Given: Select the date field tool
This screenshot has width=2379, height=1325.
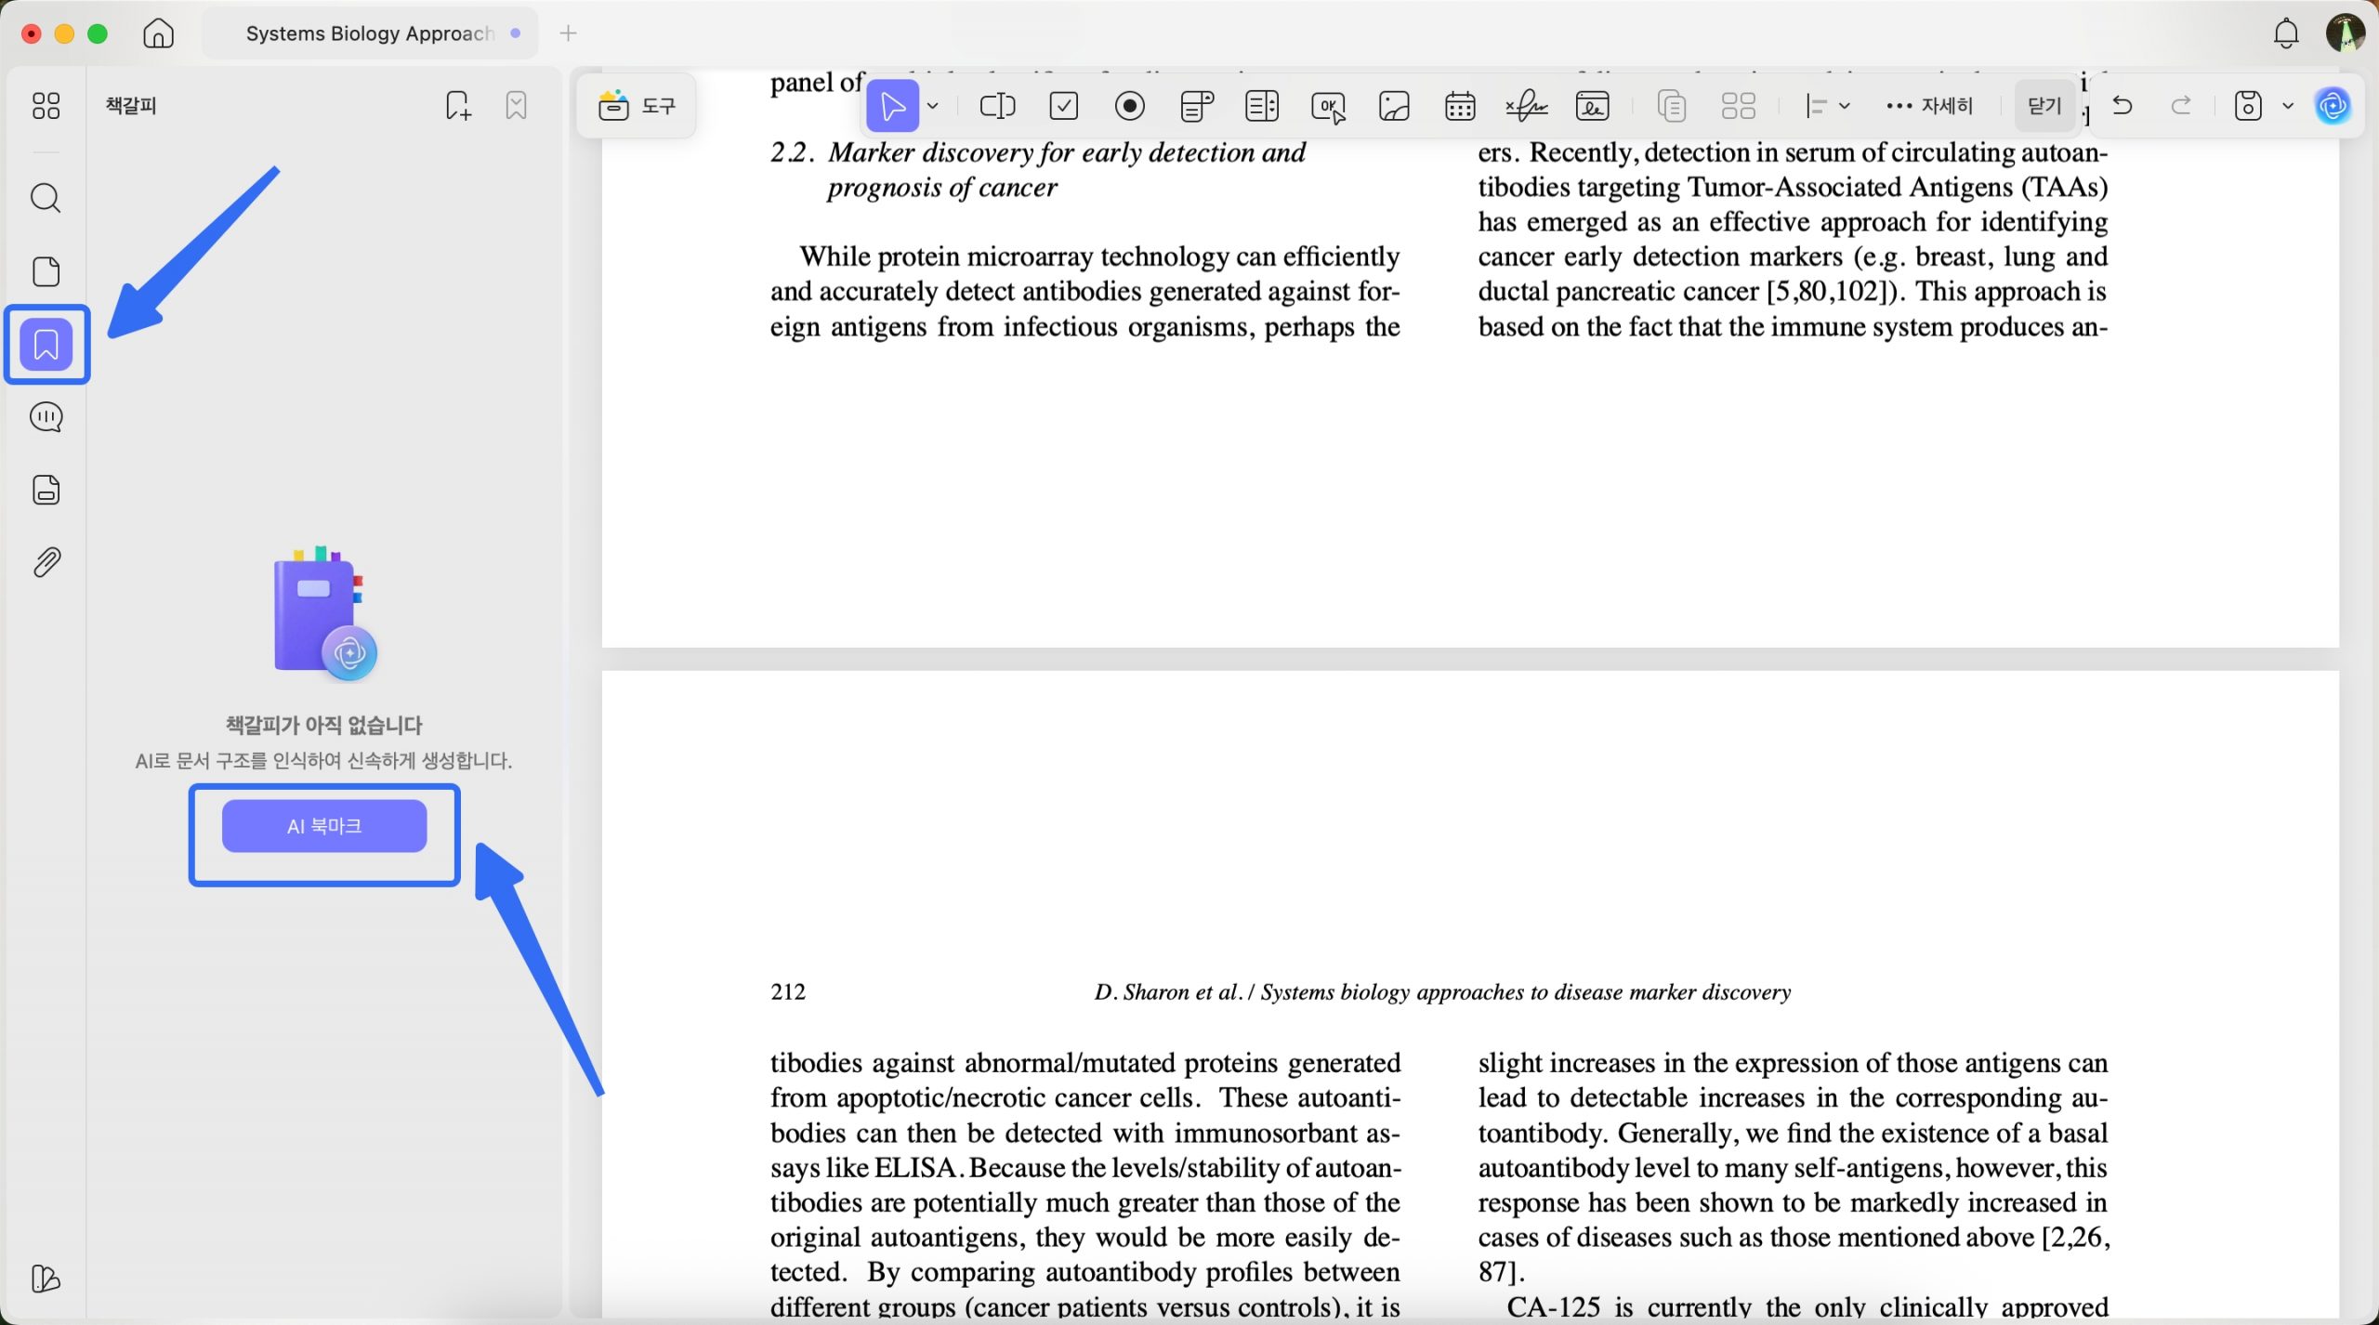Looking at the screenshot, I should pyautogui.click(x=1460, y=106).
